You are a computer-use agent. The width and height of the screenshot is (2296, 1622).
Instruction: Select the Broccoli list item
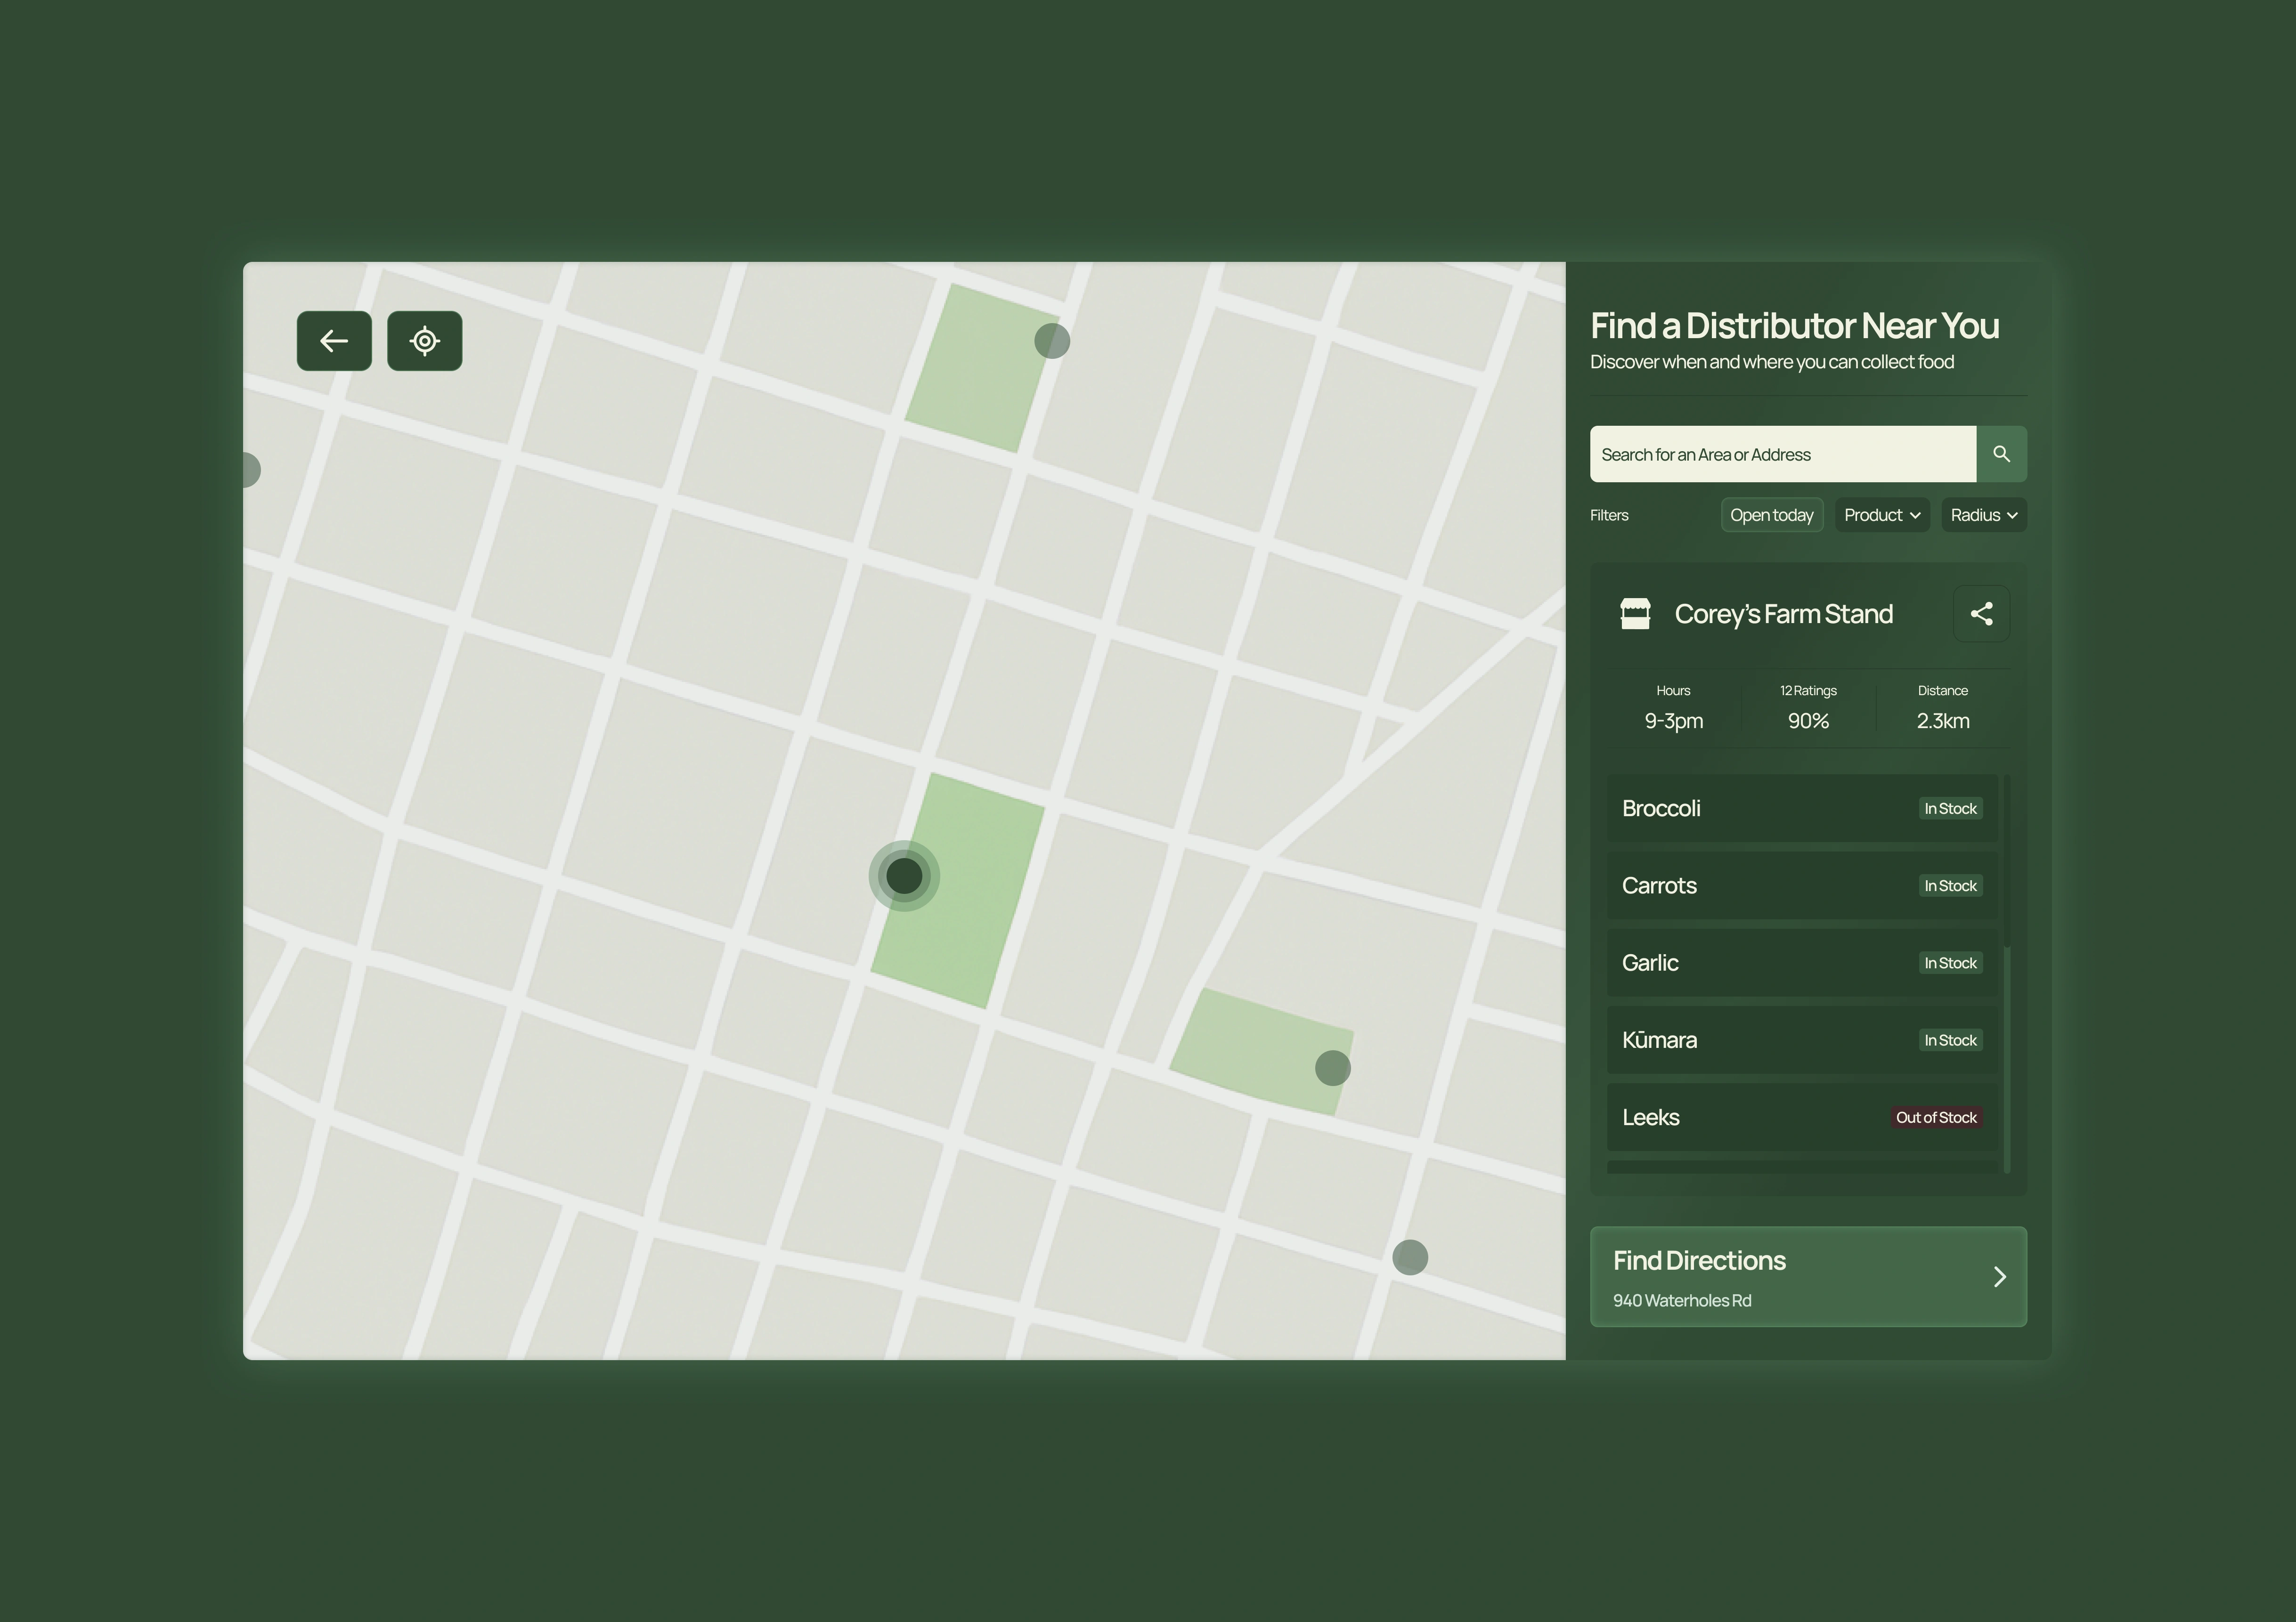click(1760, 808)
